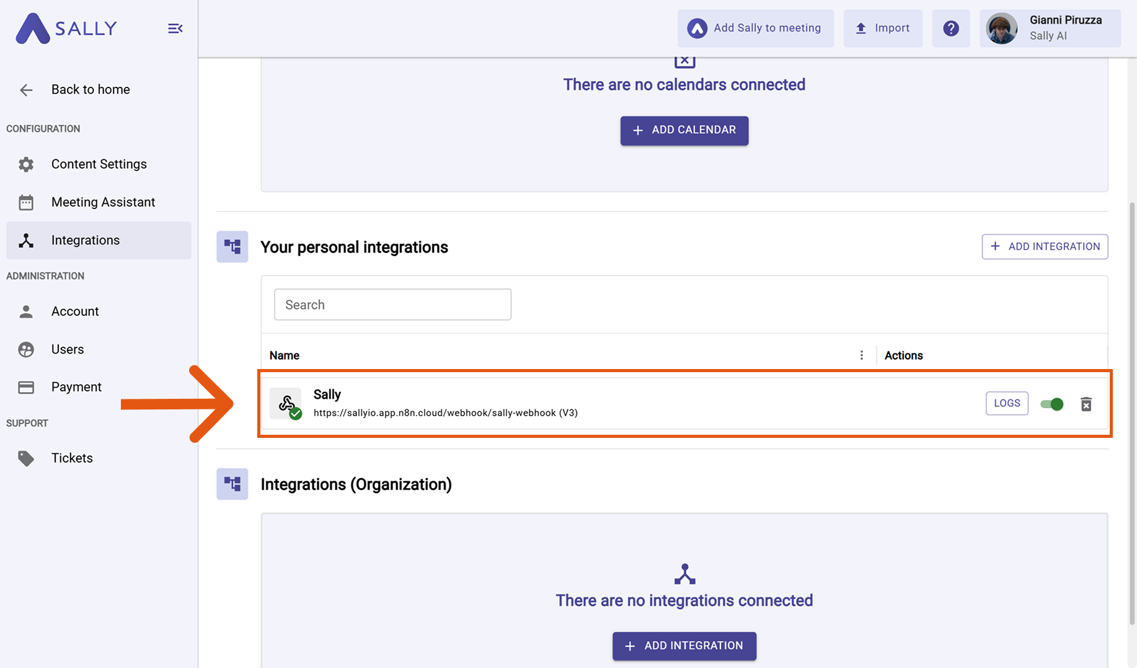Click the Actions column header
The height and width of the screenshot is (668, 1137).
pos(903,355)
